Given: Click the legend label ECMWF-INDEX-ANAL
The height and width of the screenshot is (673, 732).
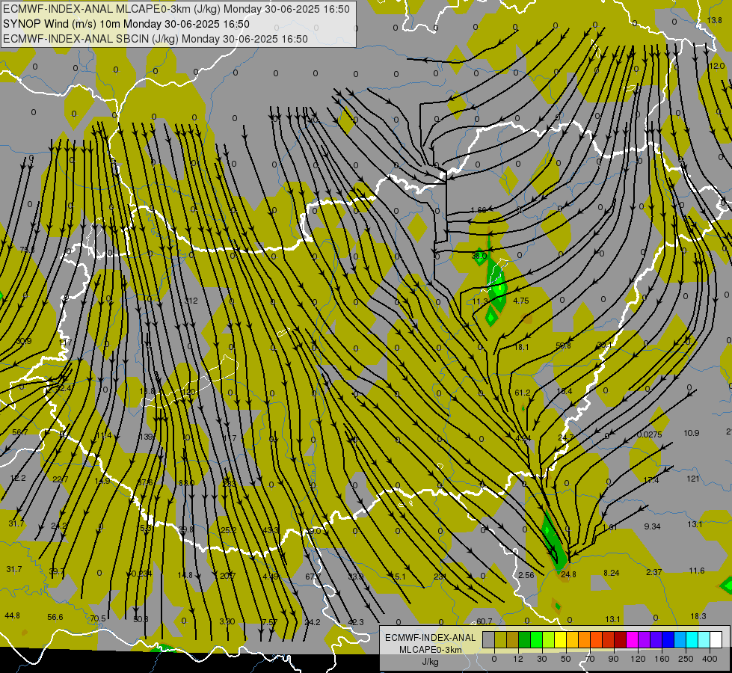Looking at the screenshot, I should coord(430,638).
